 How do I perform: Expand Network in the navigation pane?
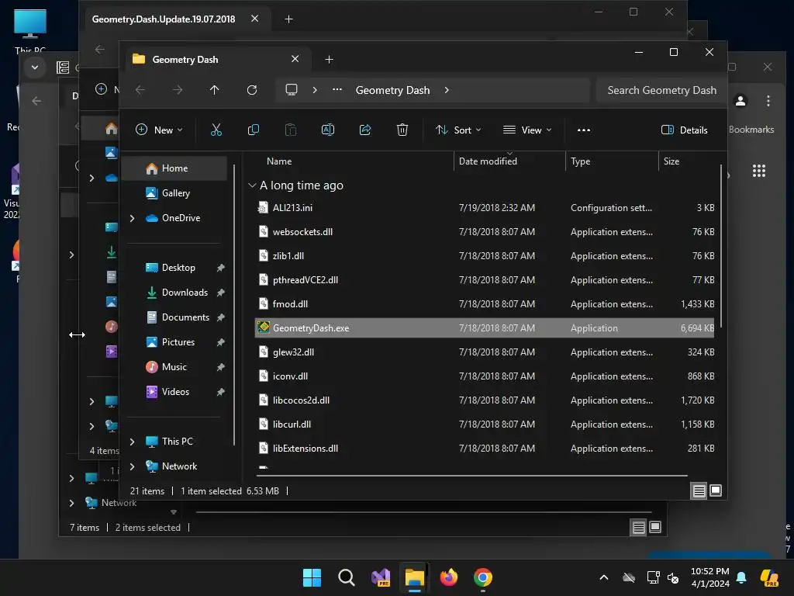tap(132, 466)
